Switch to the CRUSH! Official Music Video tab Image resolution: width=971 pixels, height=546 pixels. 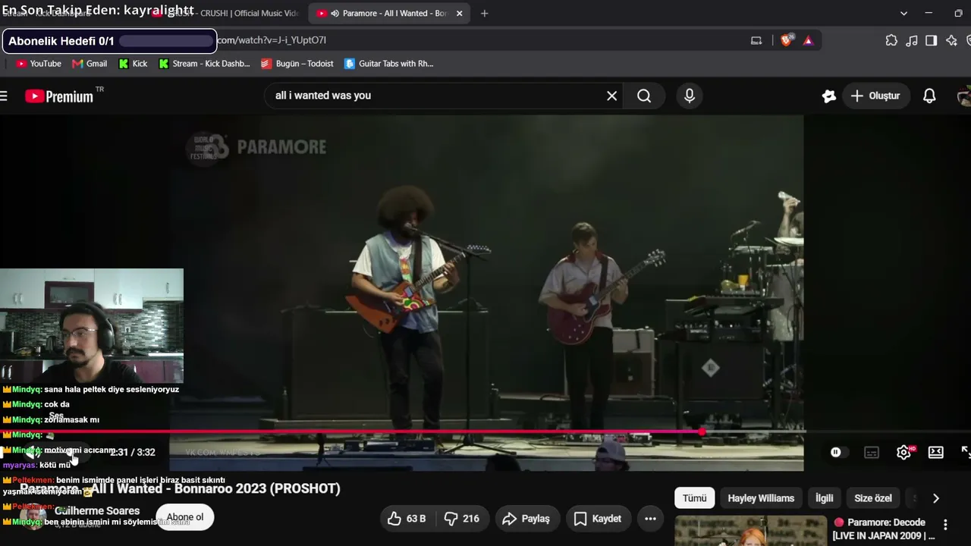click(228, 13)
